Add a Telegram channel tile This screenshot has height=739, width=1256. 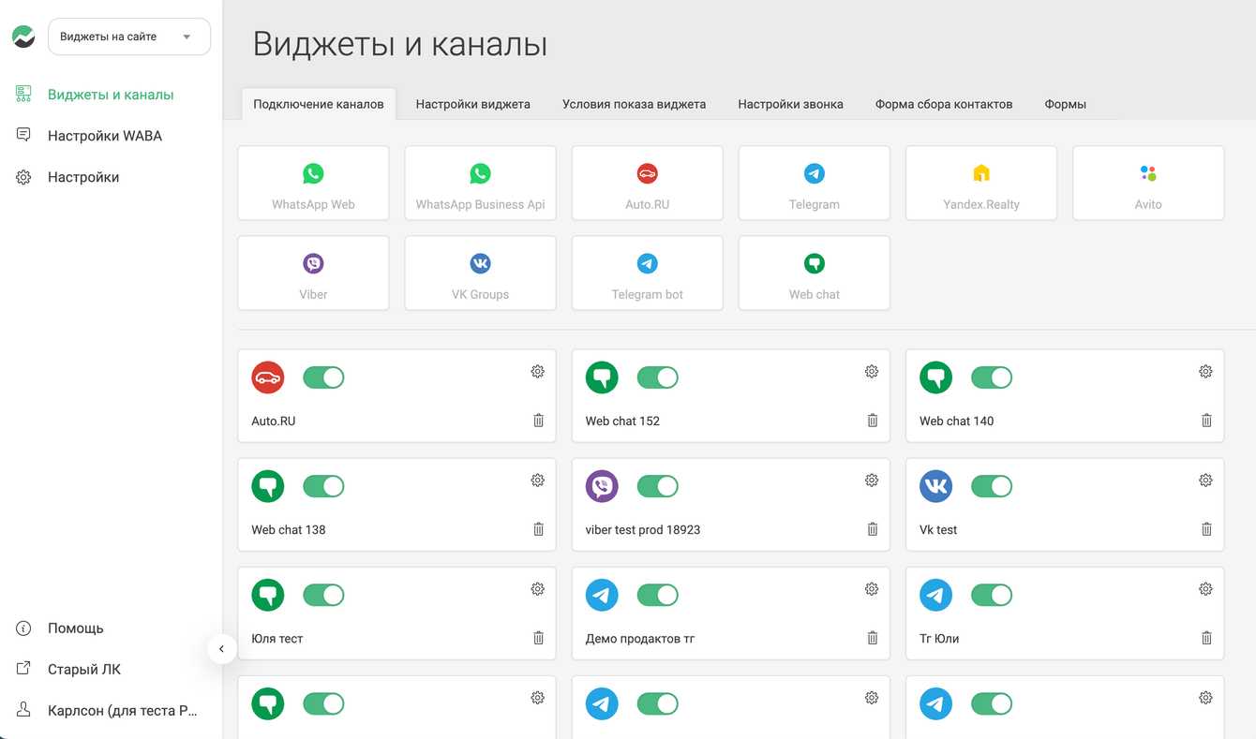814,183
